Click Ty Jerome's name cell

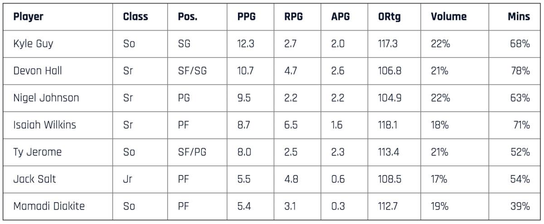pyautogui.click(x=36, y=152)
